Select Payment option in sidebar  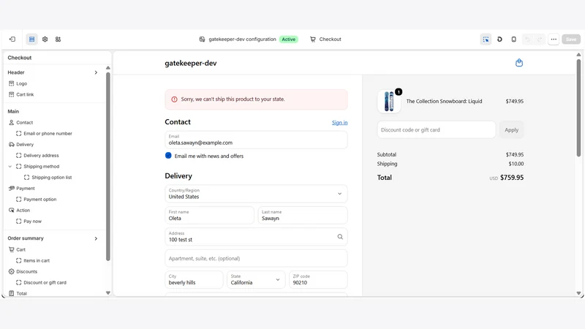(x=40, y=199)
